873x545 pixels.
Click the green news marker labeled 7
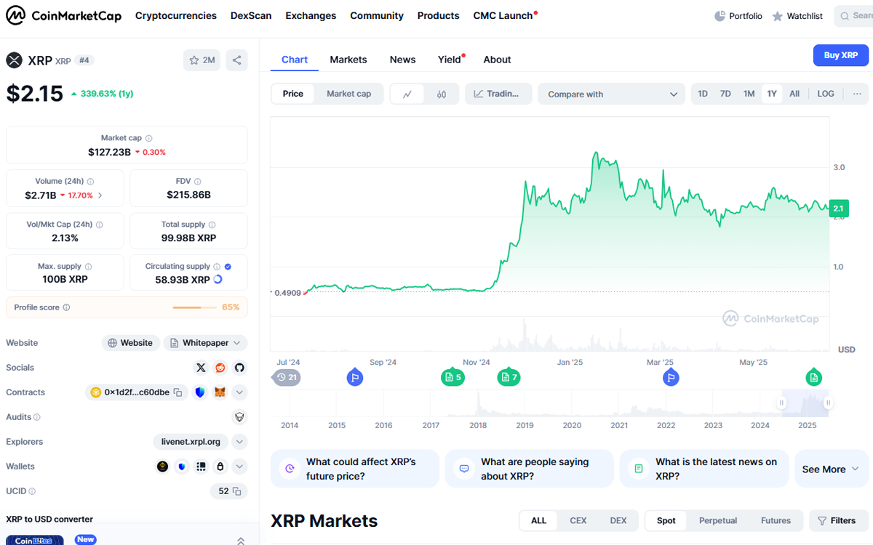(x=509, y=377)
